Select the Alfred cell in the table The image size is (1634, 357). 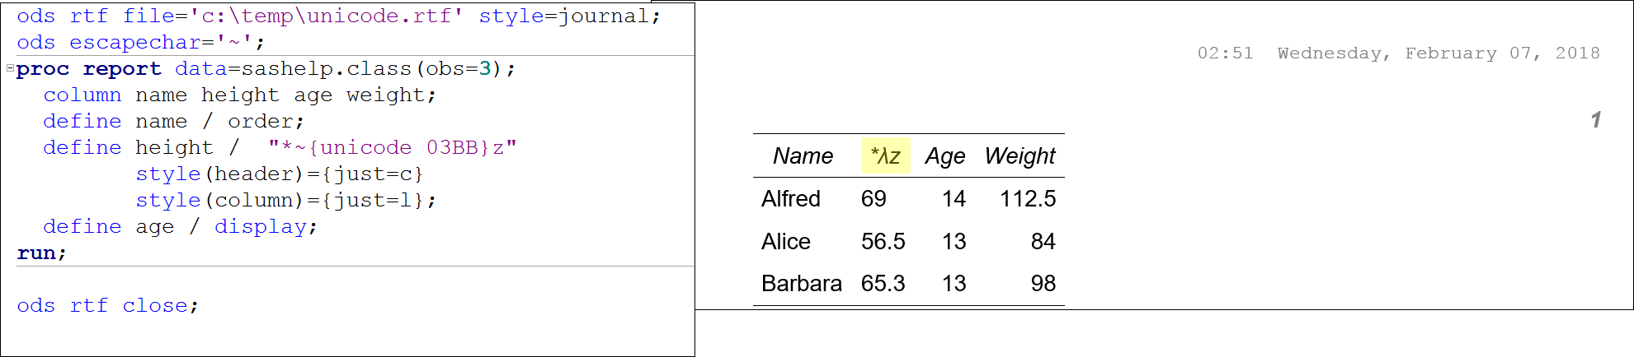coord(790,199)
